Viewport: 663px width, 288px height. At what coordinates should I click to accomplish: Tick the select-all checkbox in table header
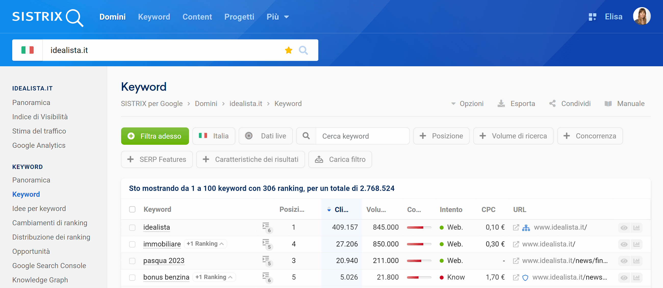tap(132, 209)
